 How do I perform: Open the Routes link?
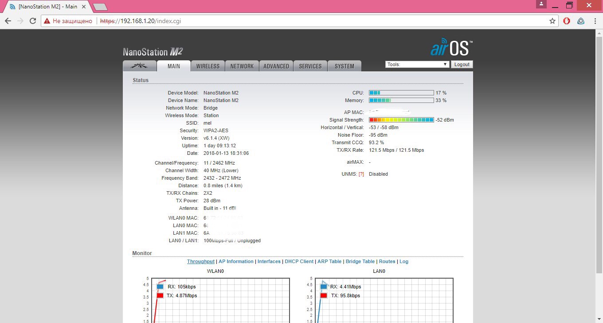387,261
